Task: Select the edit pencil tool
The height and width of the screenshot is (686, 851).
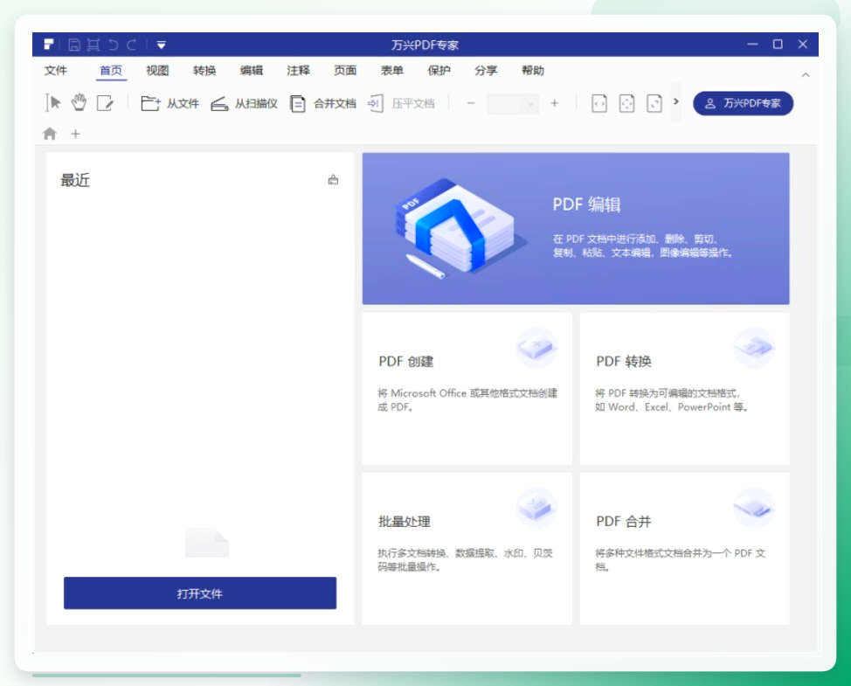Action: (105, 103)
